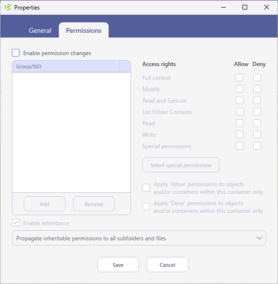This screenshot has width=278, height=284.
Task: Click the Remove group button
Action: pyautogui.click(x=94, y=204)
